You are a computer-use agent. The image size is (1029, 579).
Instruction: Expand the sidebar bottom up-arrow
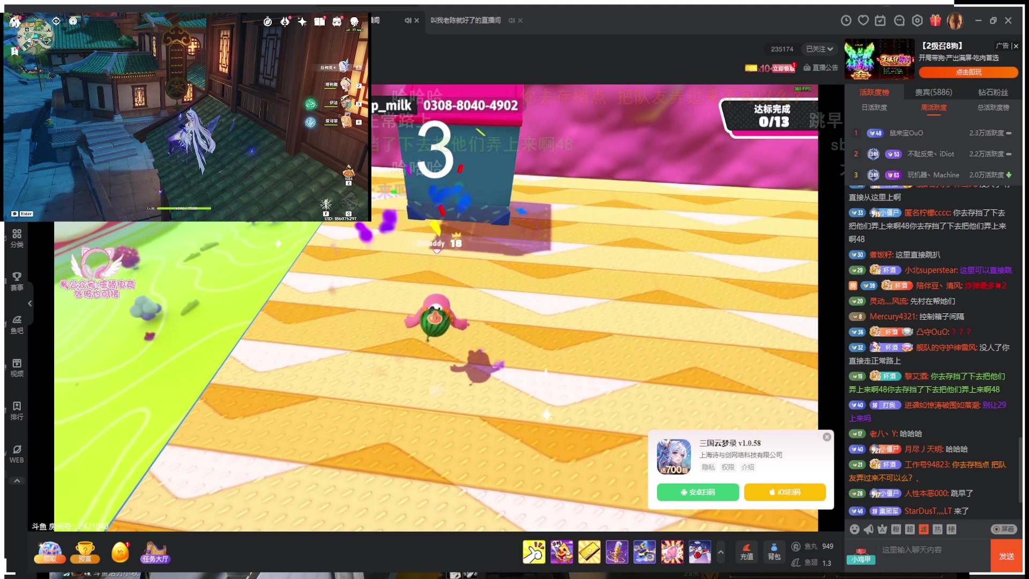point(17,481)
